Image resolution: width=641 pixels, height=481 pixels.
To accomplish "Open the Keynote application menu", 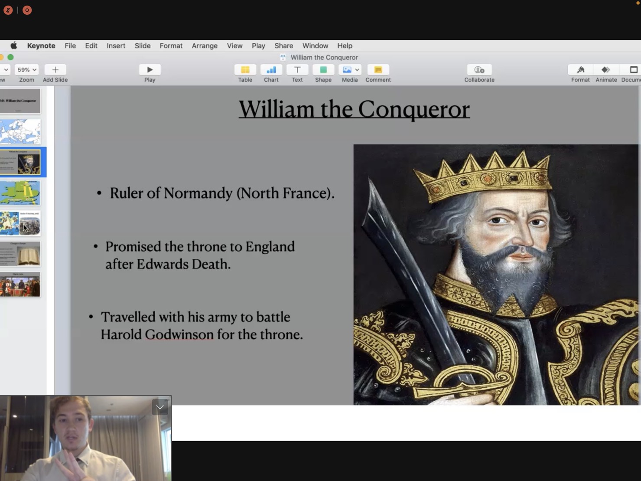I will pyautogui.click(x=41, y=46).
